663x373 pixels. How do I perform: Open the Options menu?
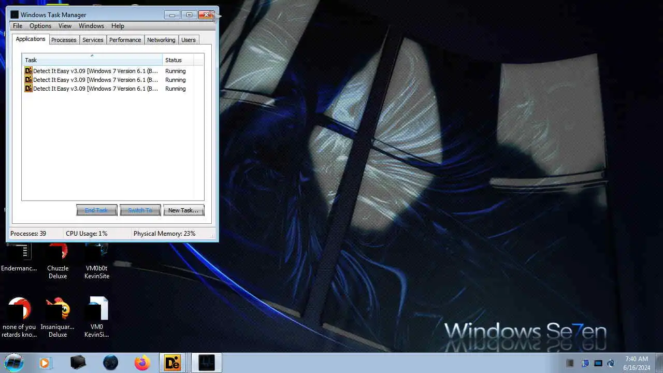(40, 26)
